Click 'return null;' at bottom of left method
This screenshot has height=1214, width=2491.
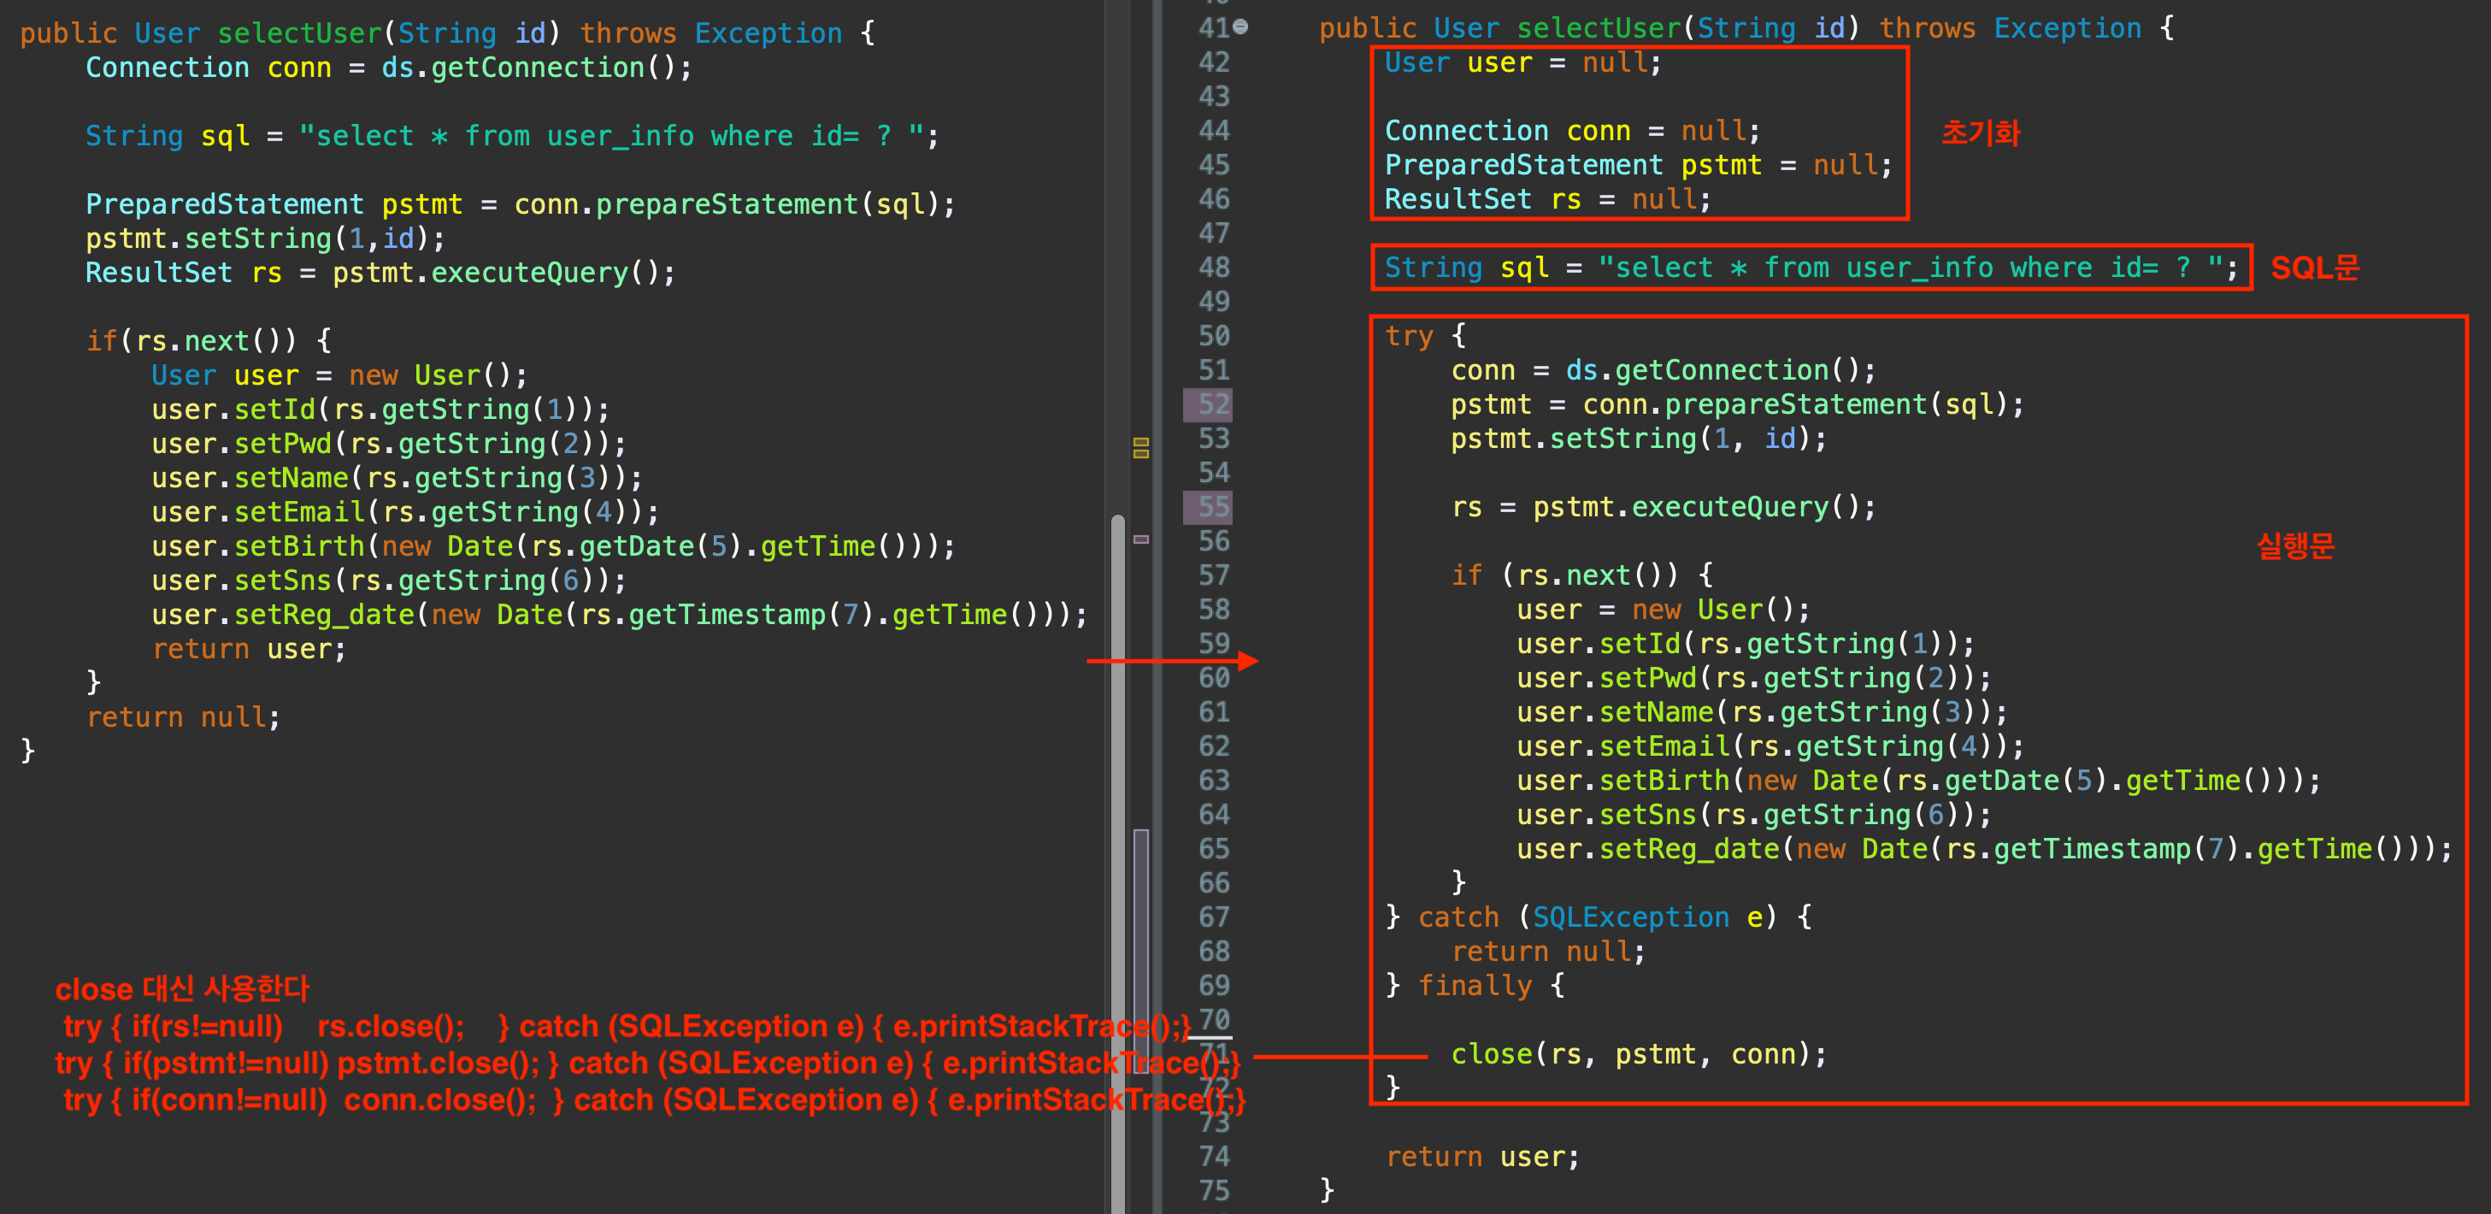click(x=183, y=718)
